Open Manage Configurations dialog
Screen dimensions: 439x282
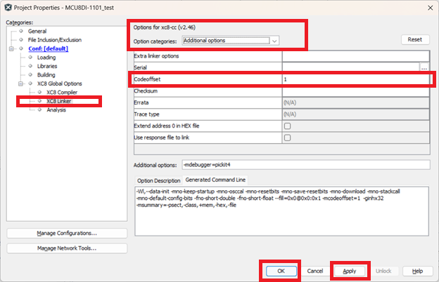(x=67, y=233)
